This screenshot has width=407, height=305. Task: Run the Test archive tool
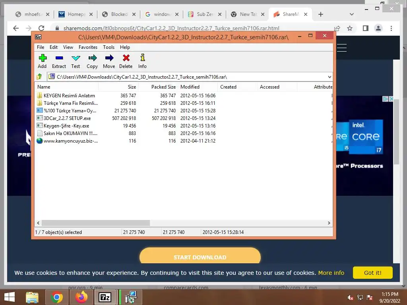pyautogui.click(x=76, y=58)
